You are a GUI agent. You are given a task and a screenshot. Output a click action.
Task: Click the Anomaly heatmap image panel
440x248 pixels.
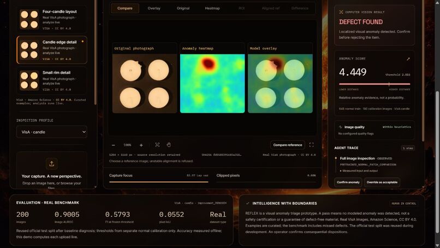click(x=212, y=84)
